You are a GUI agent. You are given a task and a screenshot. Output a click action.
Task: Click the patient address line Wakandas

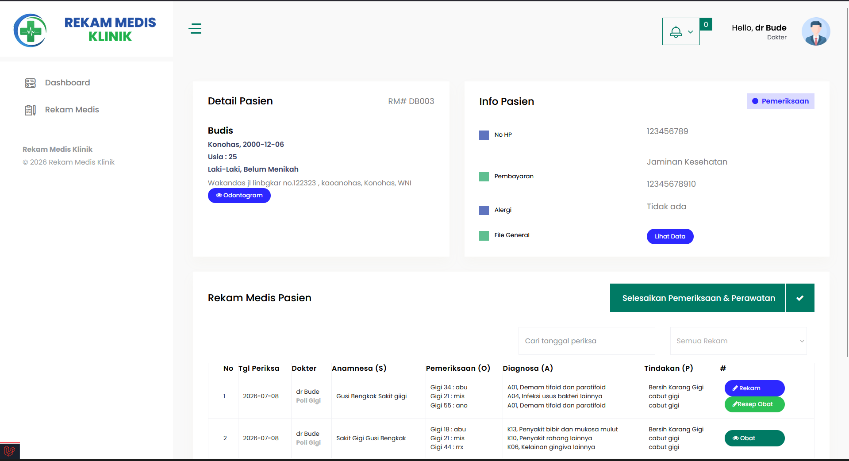[309, 183]
